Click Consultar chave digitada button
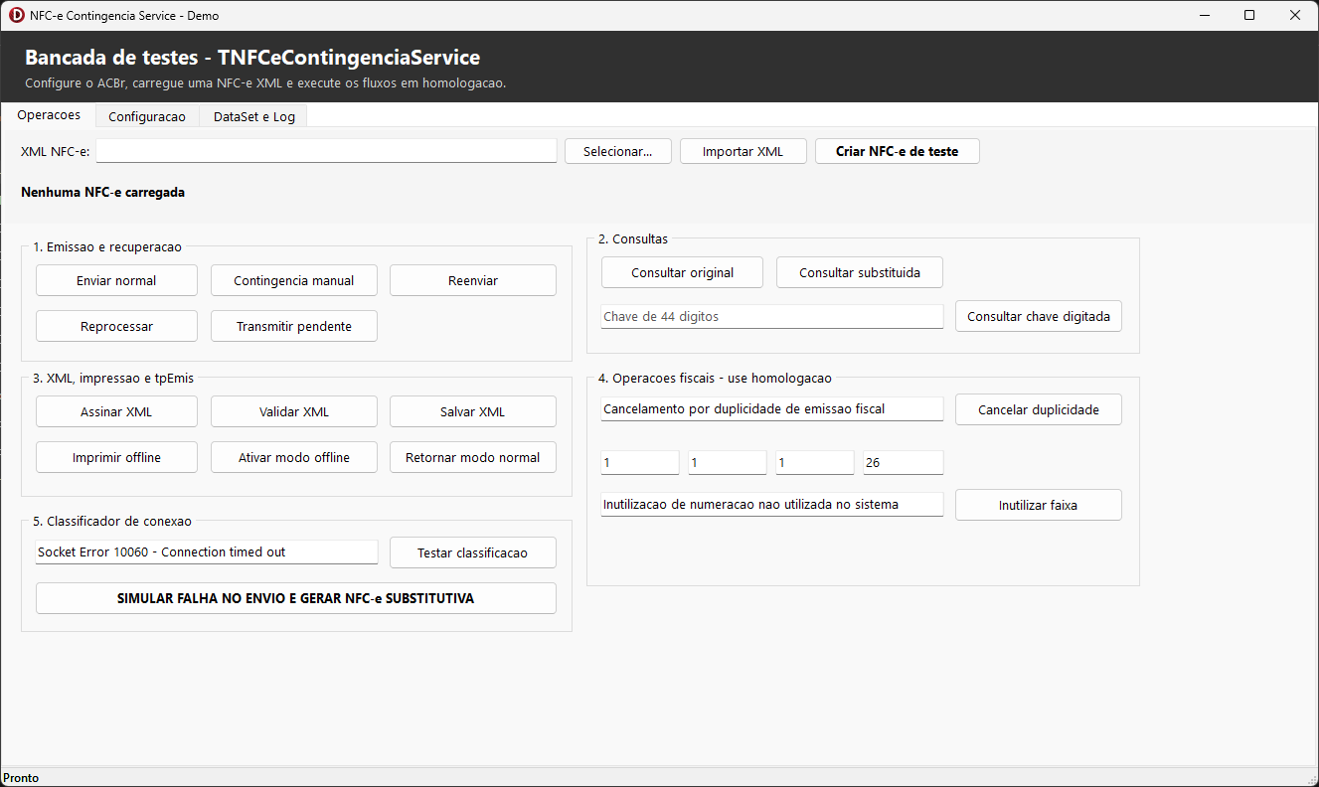Image resolution: width=1319 pixels, height=787 pixels. [1039, 316]
